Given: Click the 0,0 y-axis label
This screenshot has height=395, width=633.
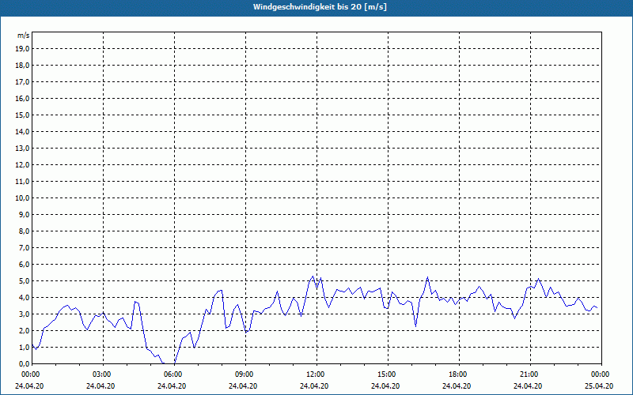Looking at the screenshot, I should point(24,364).
